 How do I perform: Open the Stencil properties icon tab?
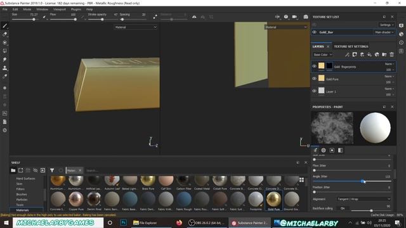click(x=332, y=150)
